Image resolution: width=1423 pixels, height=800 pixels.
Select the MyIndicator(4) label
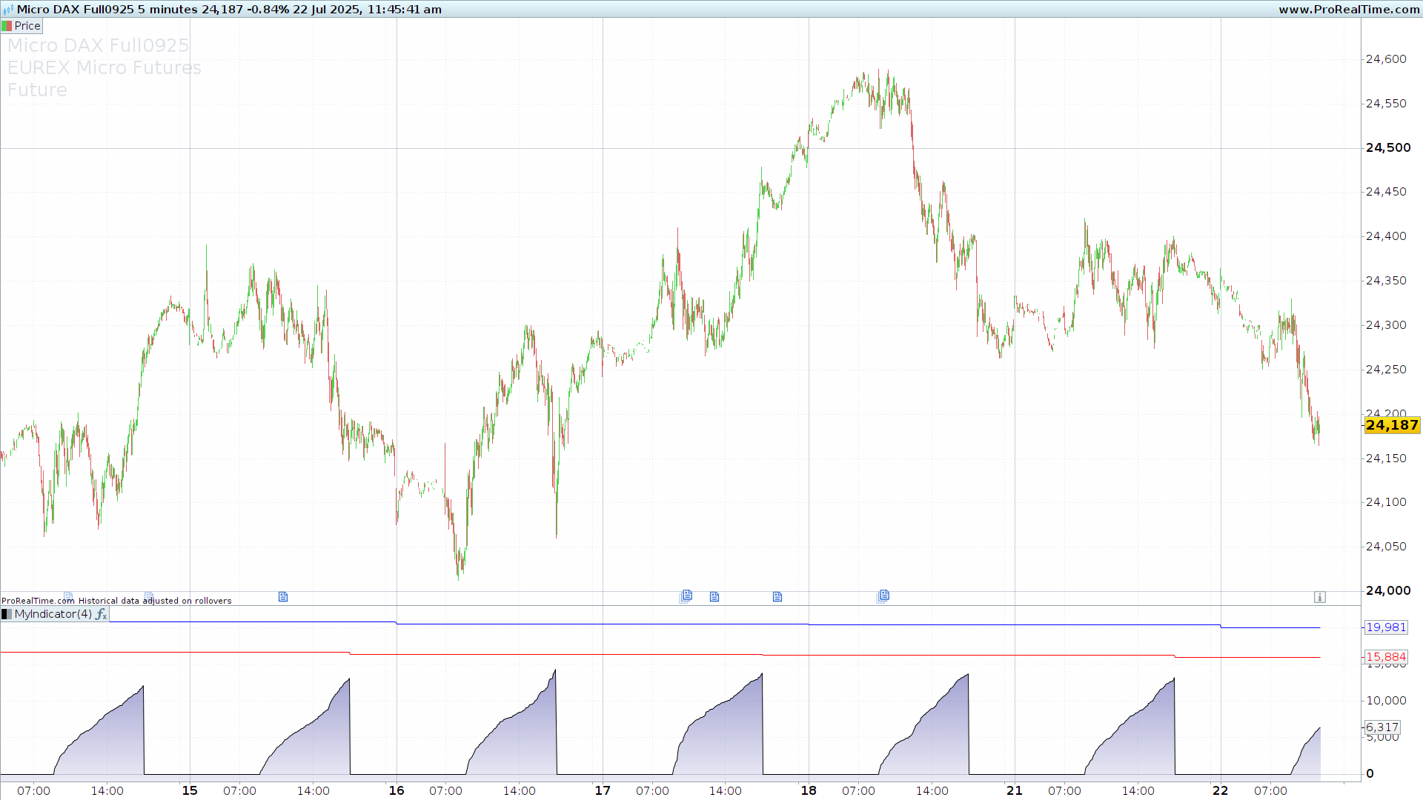(x=53, y=614)
